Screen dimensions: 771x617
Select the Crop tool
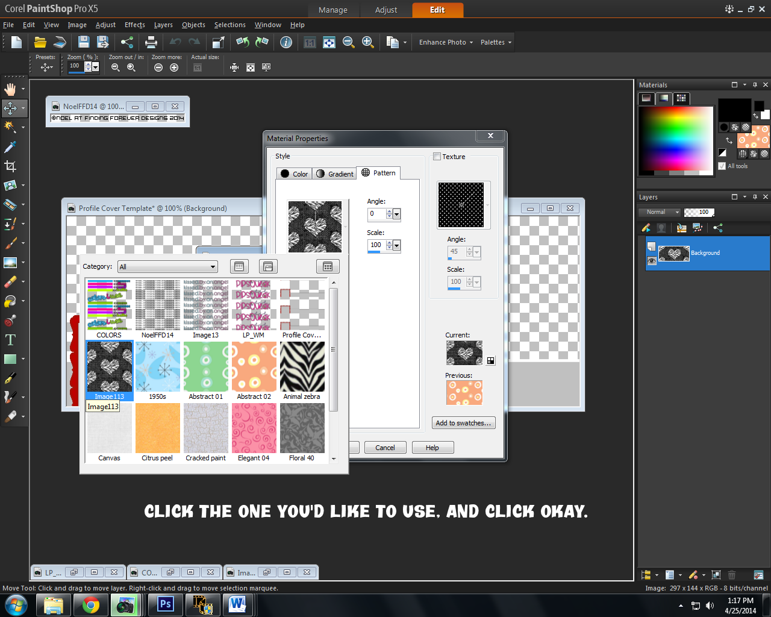coord(10,166)
